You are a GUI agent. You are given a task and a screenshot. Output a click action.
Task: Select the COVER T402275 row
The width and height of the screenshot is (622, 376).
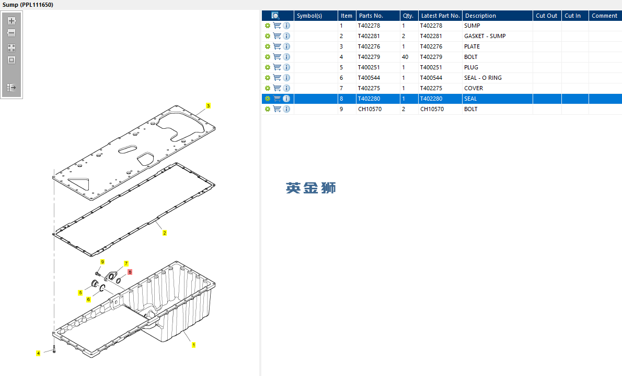442,88
